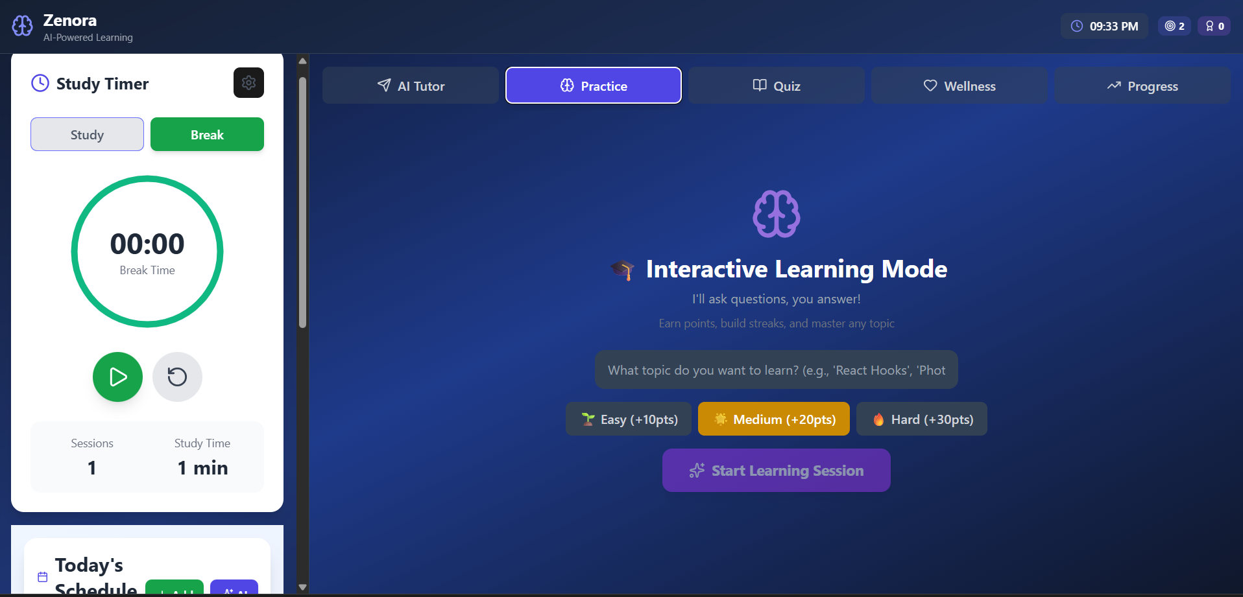This screenshot has height=597, width=1243.
Task: Reset the timer with the circular arrow button
Action: point(177,377)
